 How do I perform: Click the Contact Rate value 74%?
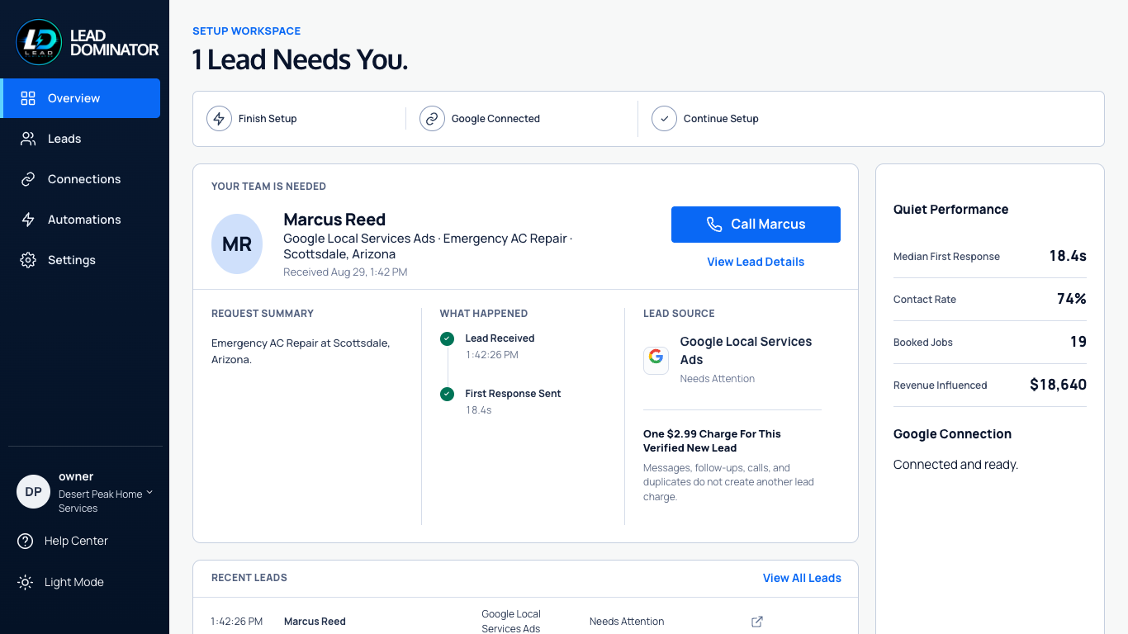pos(1072,299)
